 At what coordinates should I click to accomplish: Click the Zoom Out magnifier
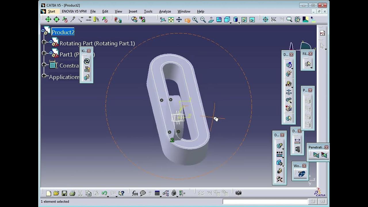[203, 20]
